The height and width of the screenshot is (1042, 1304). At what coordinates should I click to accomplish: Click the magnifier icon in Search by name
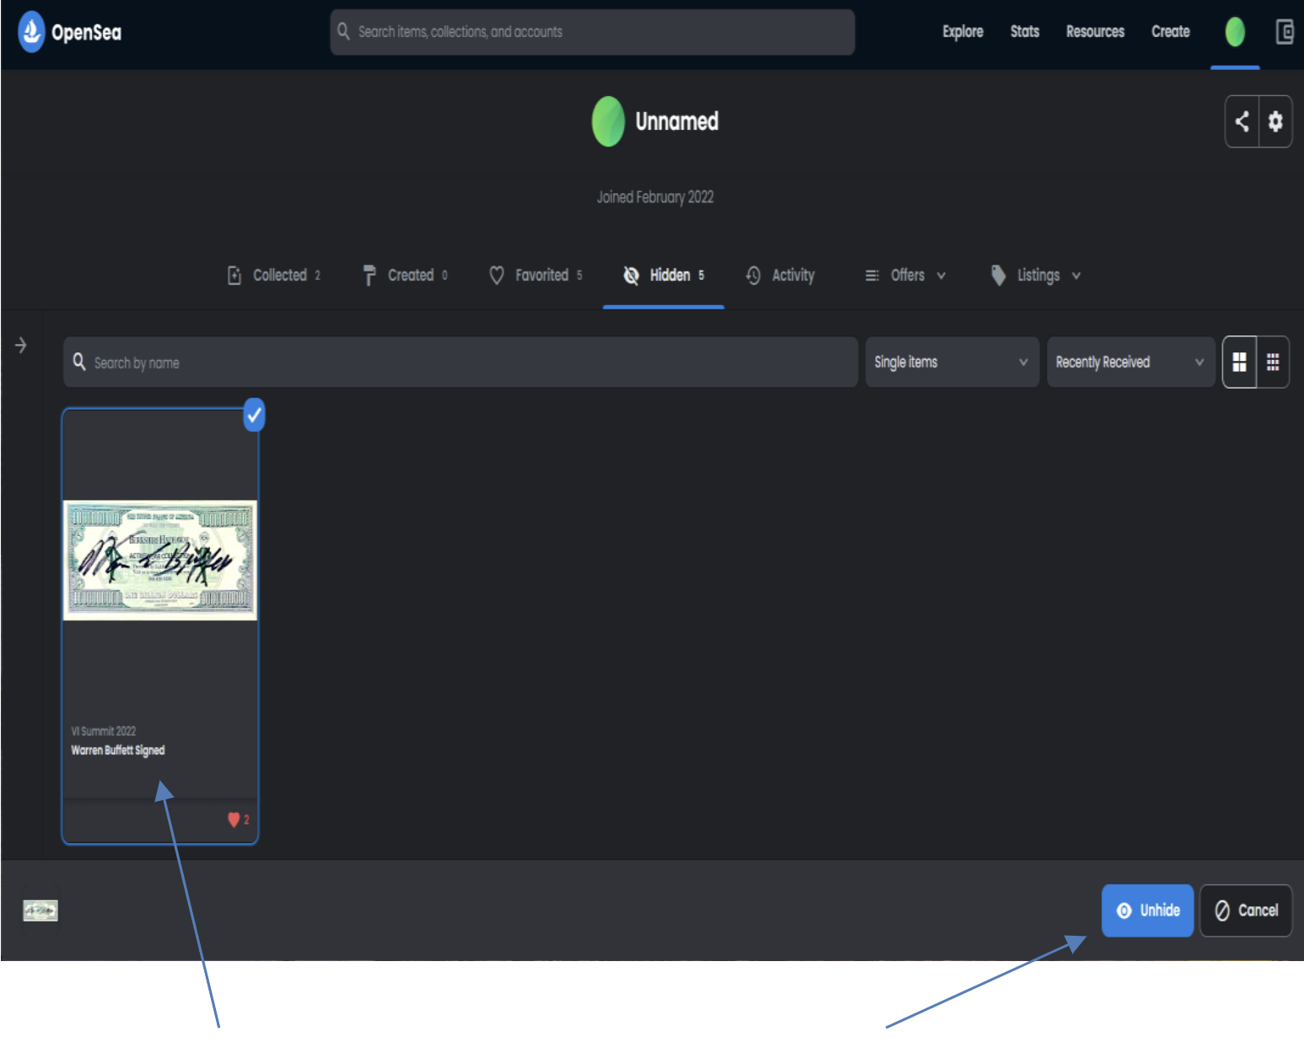pyautogui.click(x=79, y=362)
